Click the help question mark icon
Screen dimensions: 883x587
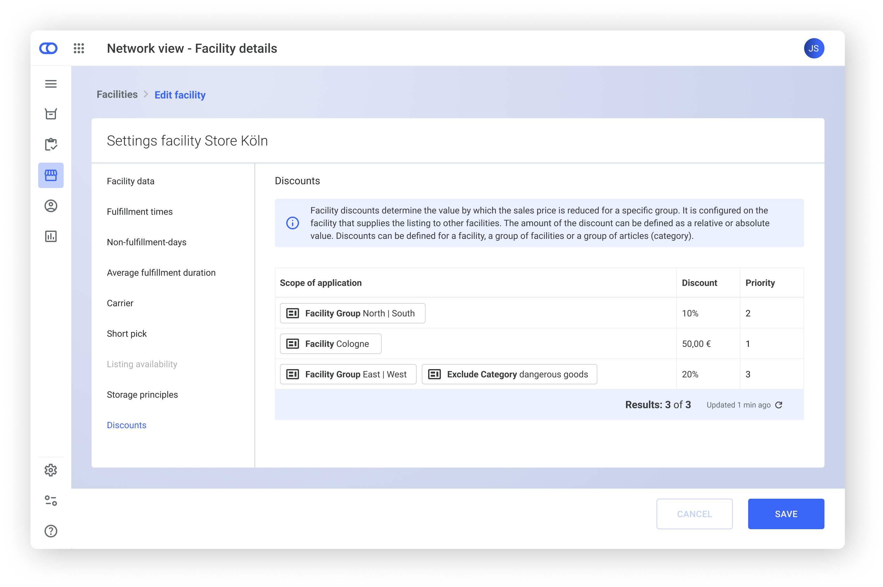click(51, 531)
